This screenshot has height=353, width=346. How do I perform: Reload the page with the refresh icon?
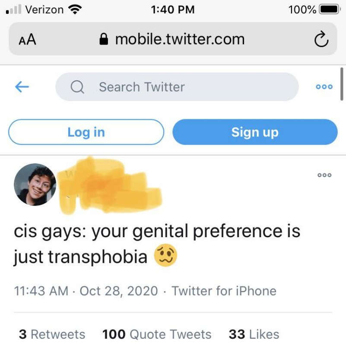tap(321, 40)
